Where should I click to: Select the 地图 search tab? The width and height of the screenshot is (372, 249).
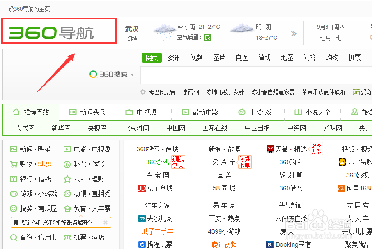click(x=287, y=58)
